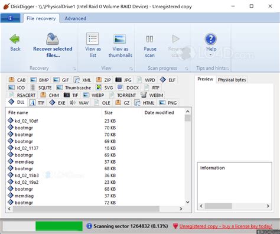This screenshot has height=234, width=280.
Task: Click the Information panel left scroll arrow
Action: pyautogui.click(x=201, y=206)
